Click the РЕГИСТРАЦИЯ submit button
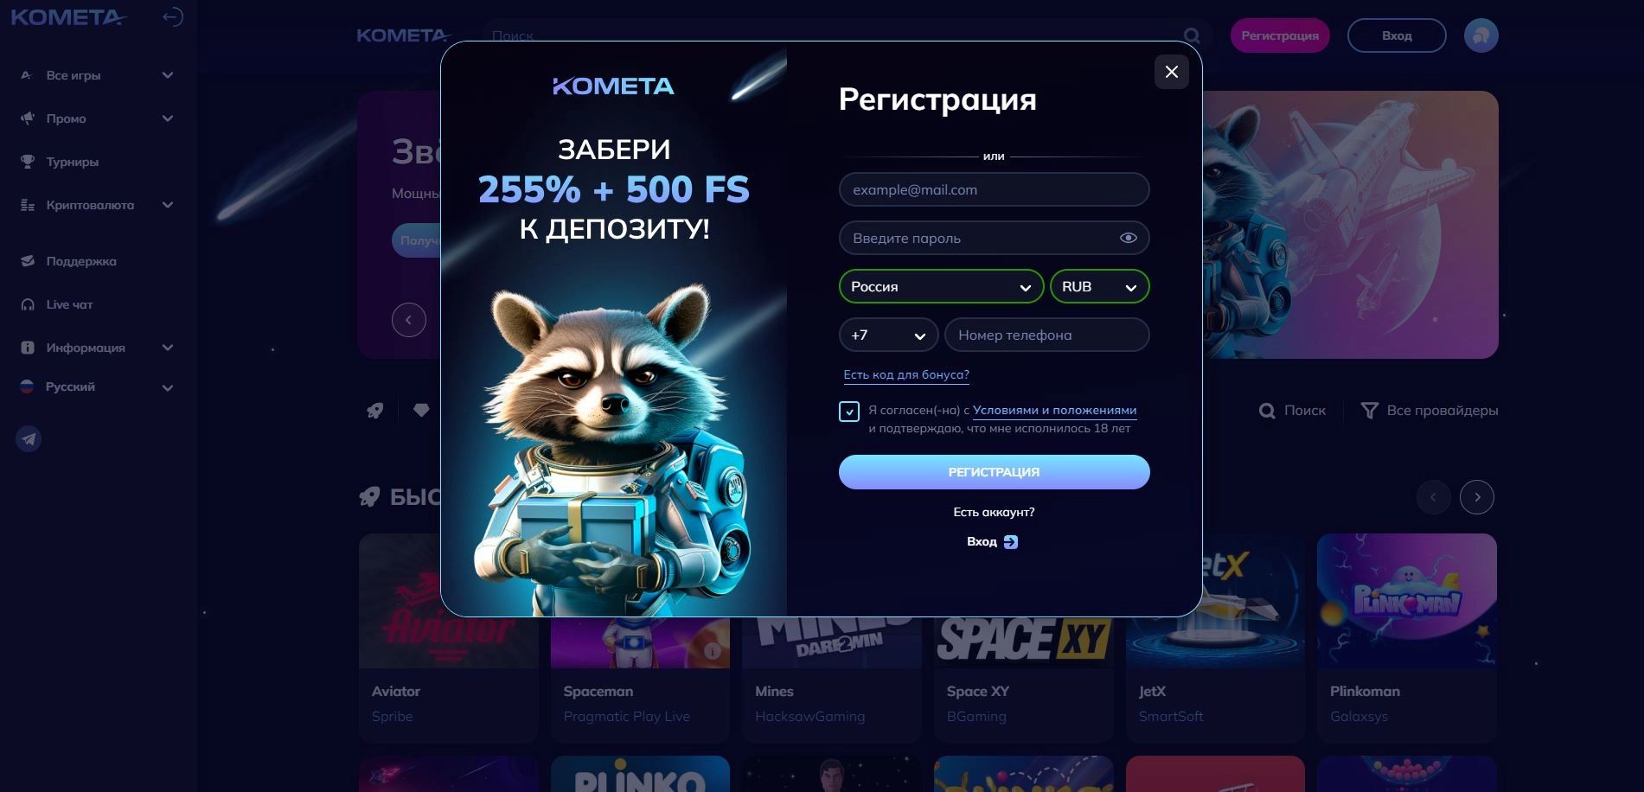The width and height of the screenshot is (1644, 792). [994, 472]
